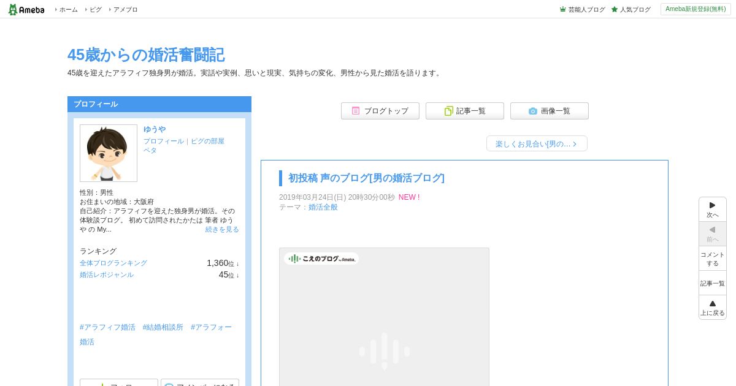Open hashtag #アラフィフ婚活
The height and width of the screenshot is (386, 736).
point(107,327)
